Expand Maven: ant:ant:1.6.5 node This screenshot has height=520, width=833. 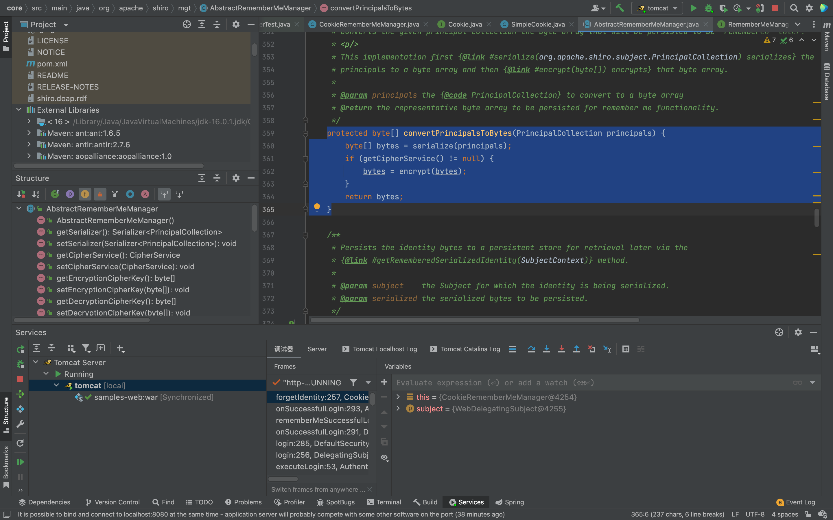click(x=29, y=133)
